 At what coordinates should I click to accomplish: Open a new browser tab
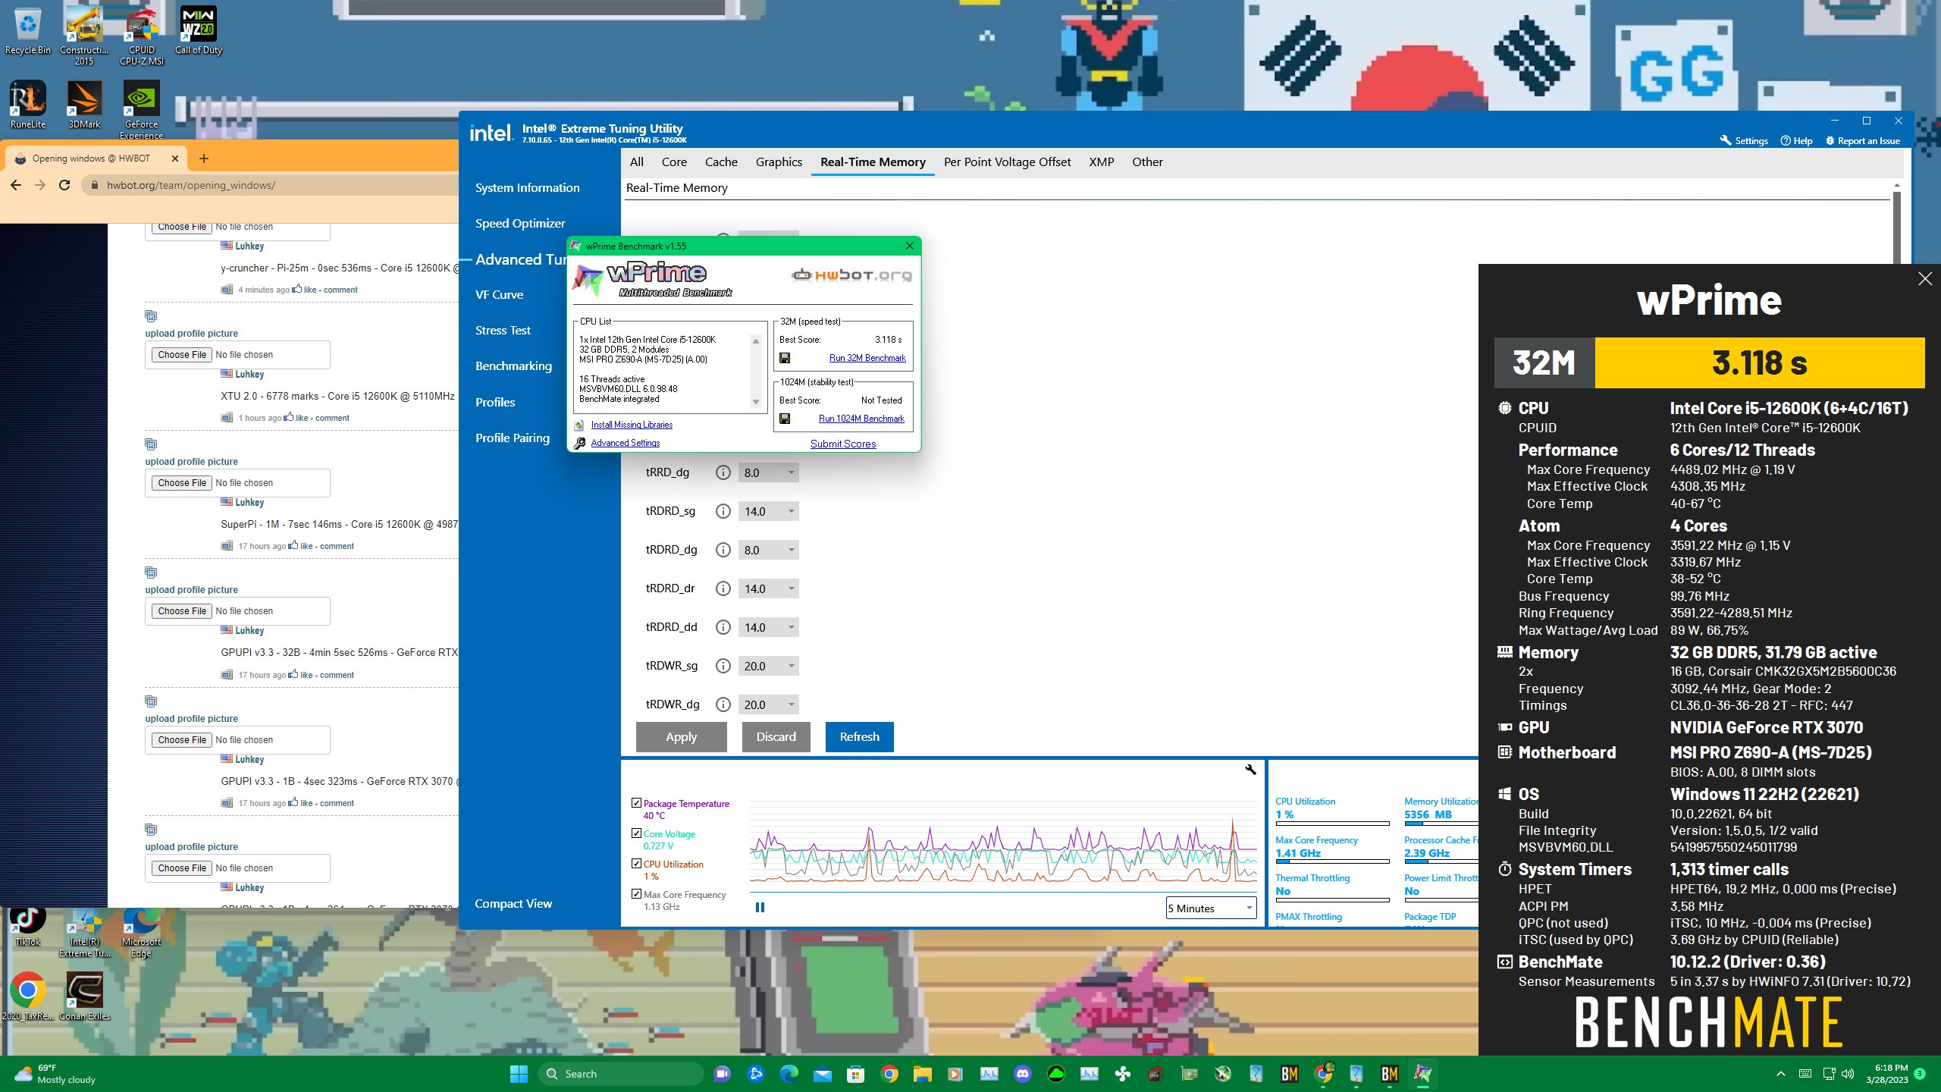click(204, 158)
